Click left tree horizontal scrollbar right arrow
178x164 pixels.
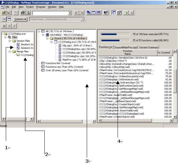[x=31, y=119]
